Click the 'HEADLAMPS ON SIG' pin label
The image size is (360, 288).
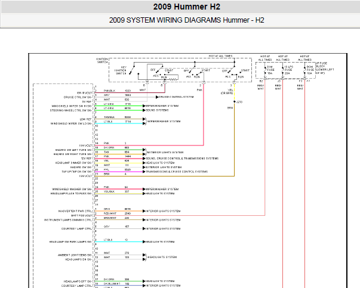click(78, 259)
